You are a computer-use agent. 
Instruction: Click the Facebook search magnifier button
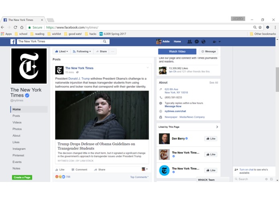tap(105, 41)
